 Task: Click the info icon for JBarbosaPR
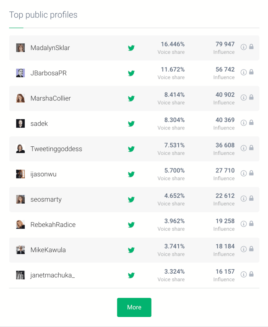[x=244, y=72]
